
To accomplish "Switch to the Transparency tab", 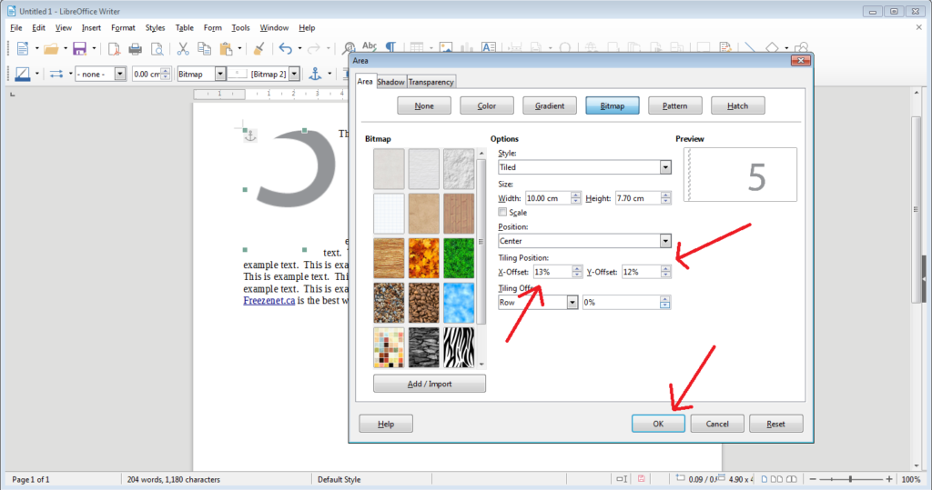I will (x=431, y=82).
